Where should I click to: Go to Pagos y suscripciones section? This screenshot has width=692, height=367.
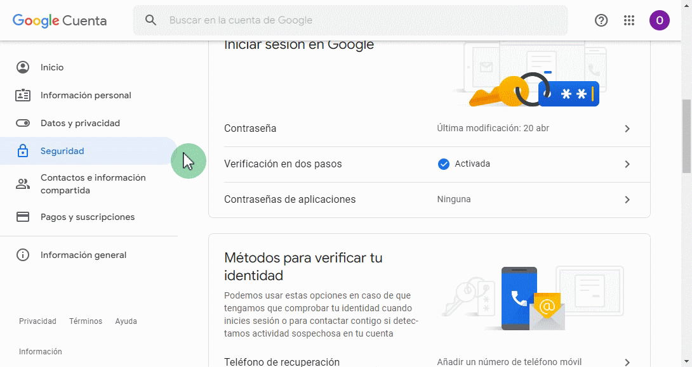tap(88, 217)
